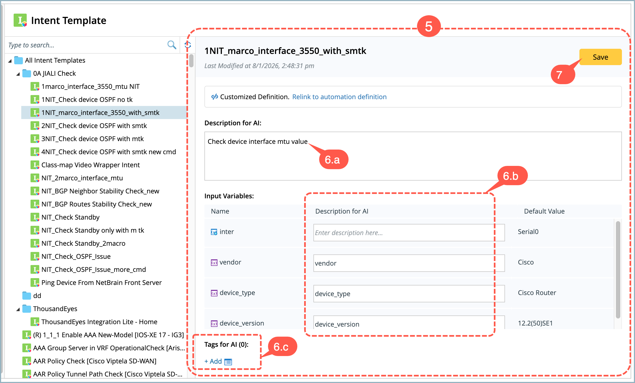Click the search magnifier icon
This screenshot has width=635, height=383.
click(x=171, y=45)
